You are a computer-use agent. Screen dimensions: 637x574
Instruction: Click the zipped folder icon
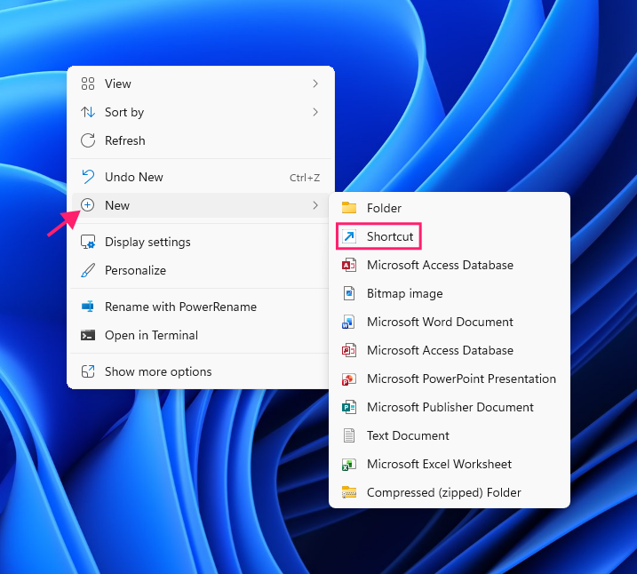[x=349, y=492]
